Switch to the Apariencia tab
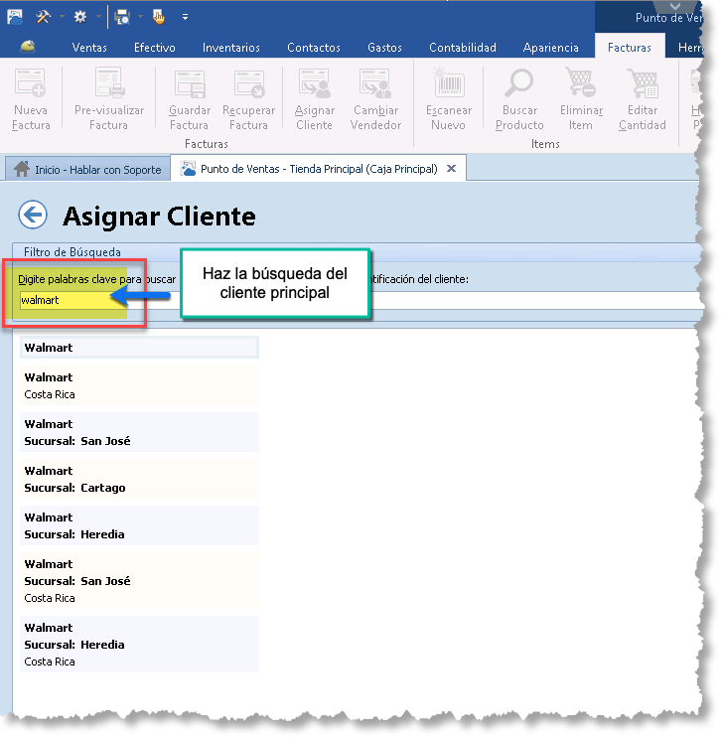The width and height of the screenshot is (721, 737). pyautogui.click(x=551, y=48)
